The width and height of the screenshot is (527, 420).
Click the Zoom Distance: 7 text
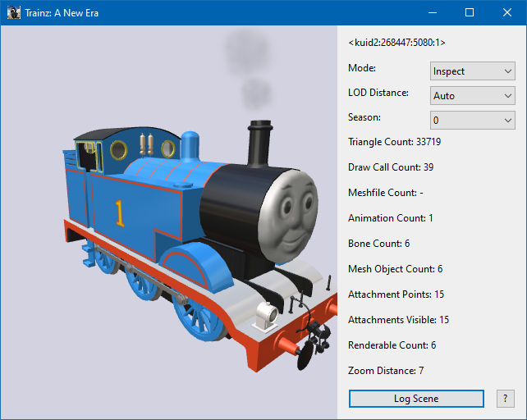pyautogui.click(x=386, y=371)
